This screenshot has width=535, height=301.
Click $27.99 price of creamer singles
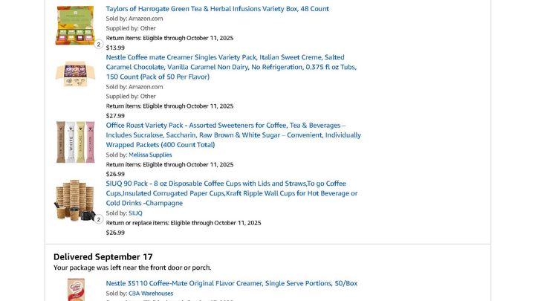click(x=115, y=116)
